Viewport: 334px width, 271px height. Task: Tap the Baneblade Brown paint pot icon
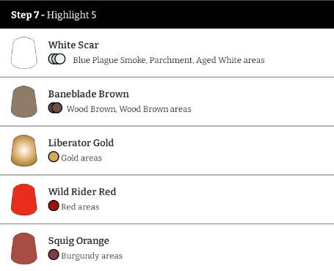[x=24, y=102]
